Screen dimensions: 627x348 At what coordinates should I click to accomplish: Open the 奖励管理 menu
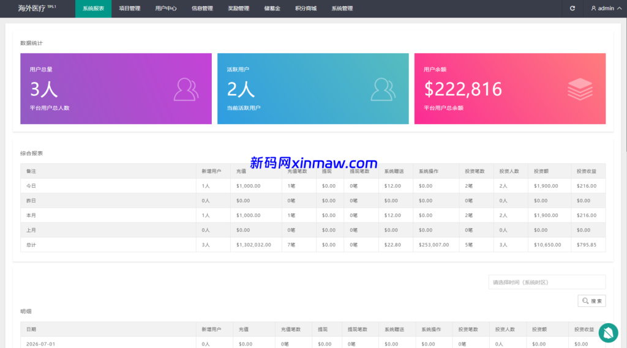tap(238, 9)
